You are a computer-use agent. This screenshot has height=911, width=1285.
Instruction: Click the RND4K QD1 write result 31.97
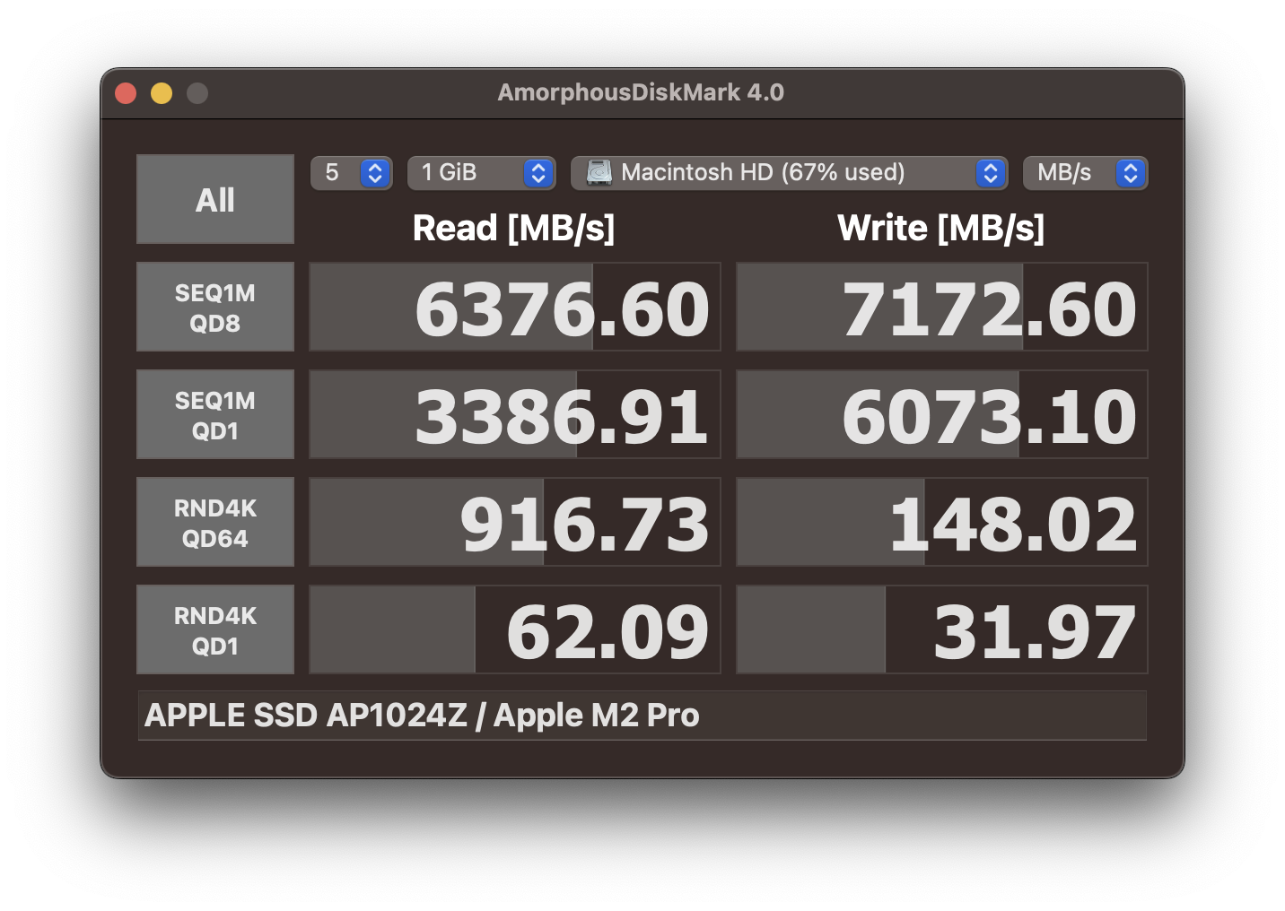click(x=942, y=629)
